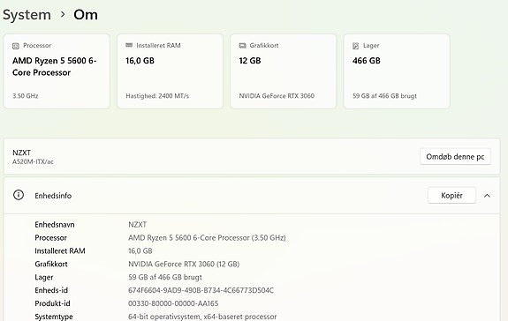Click the Processor chip icon
Viewport: 508px width, 321px height.
coord(16,46)
